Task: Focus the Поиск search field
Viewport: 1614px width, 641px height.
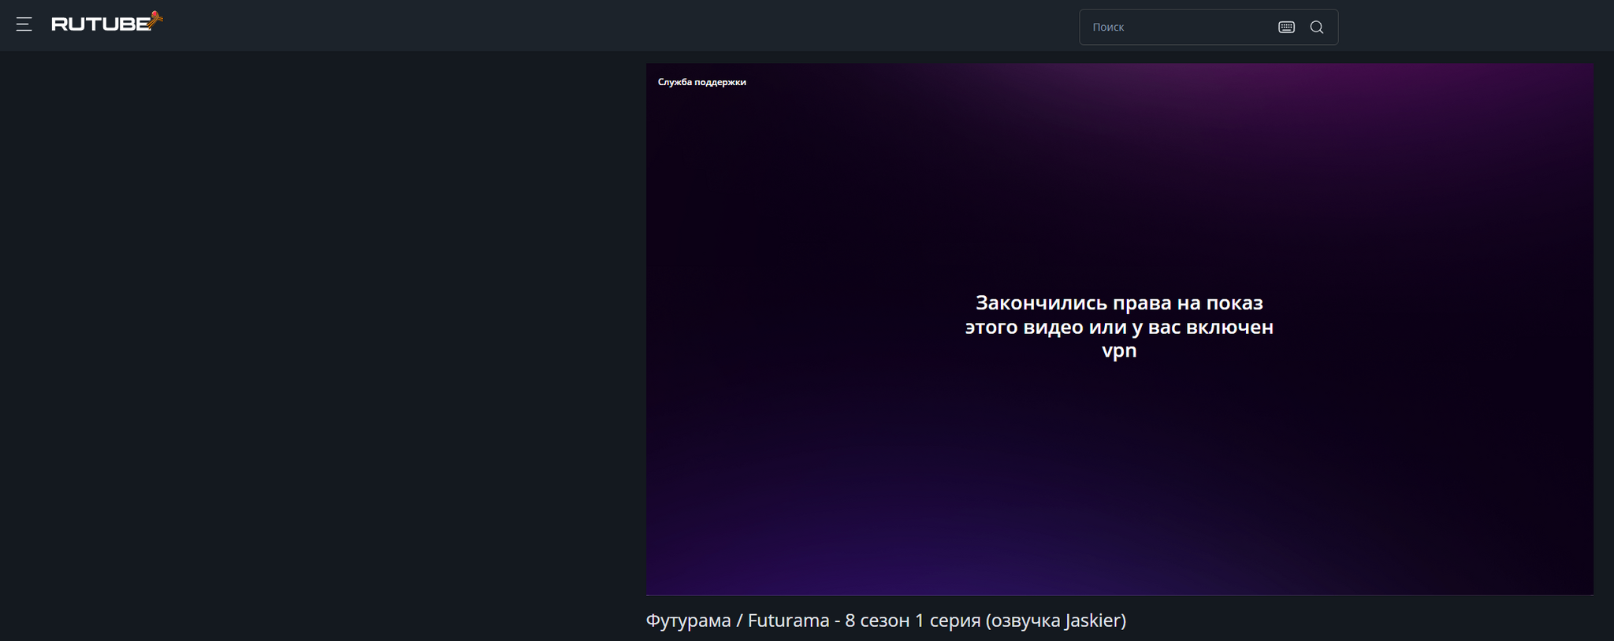Action: [x=1178, y=27]
